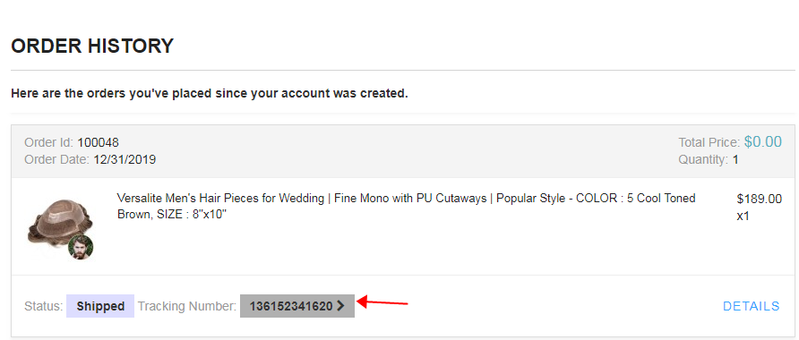This screenshot has width=799, height=340.
Task: Click the ORDER HISTORY heading
Action: 92,47
